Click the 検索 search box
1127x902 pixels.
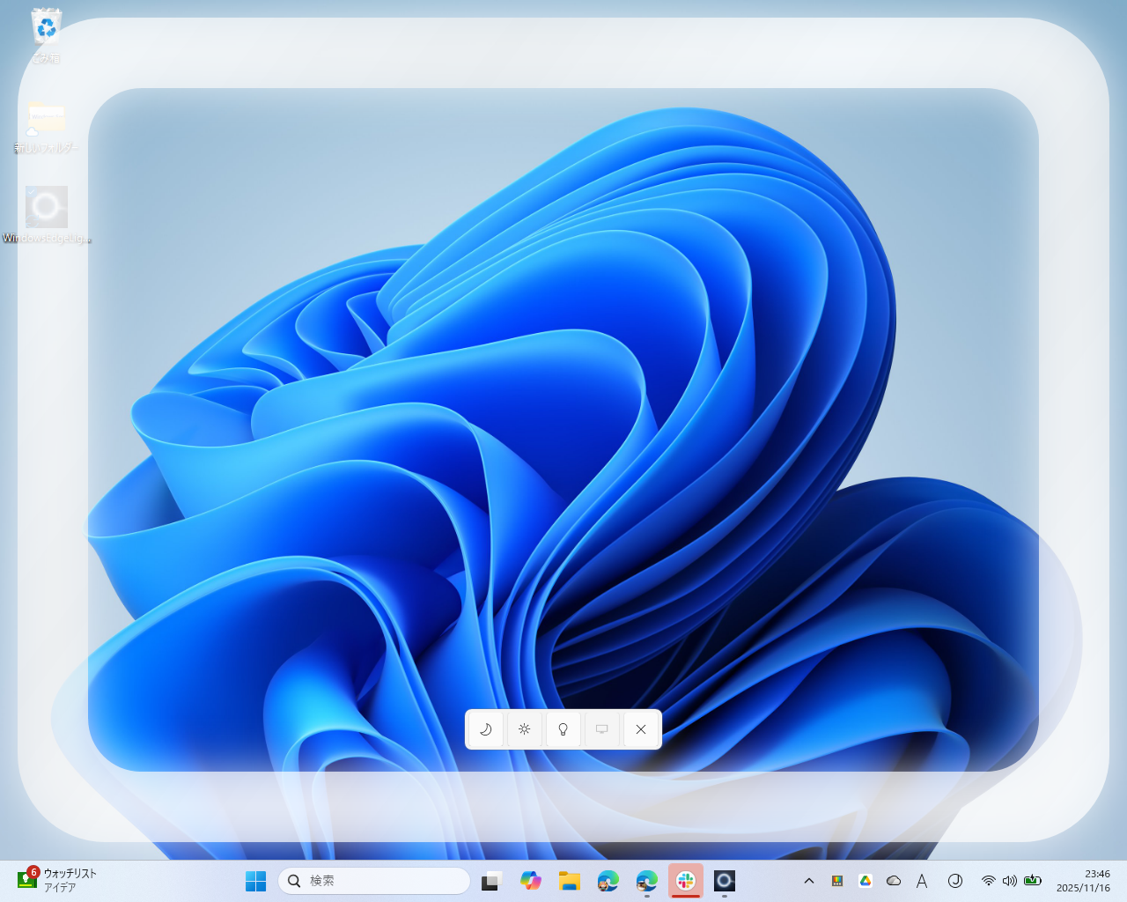coord(374,880)
